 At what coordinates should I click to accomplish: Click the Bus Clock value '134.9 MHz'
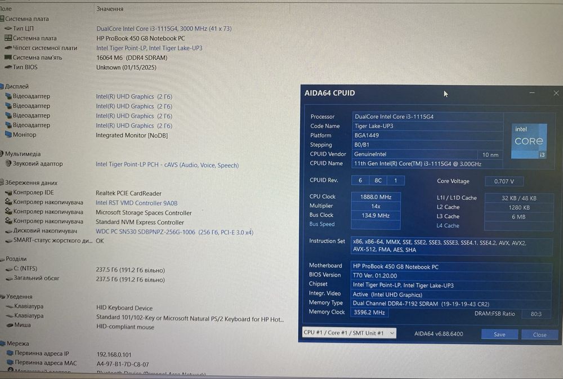376,216
